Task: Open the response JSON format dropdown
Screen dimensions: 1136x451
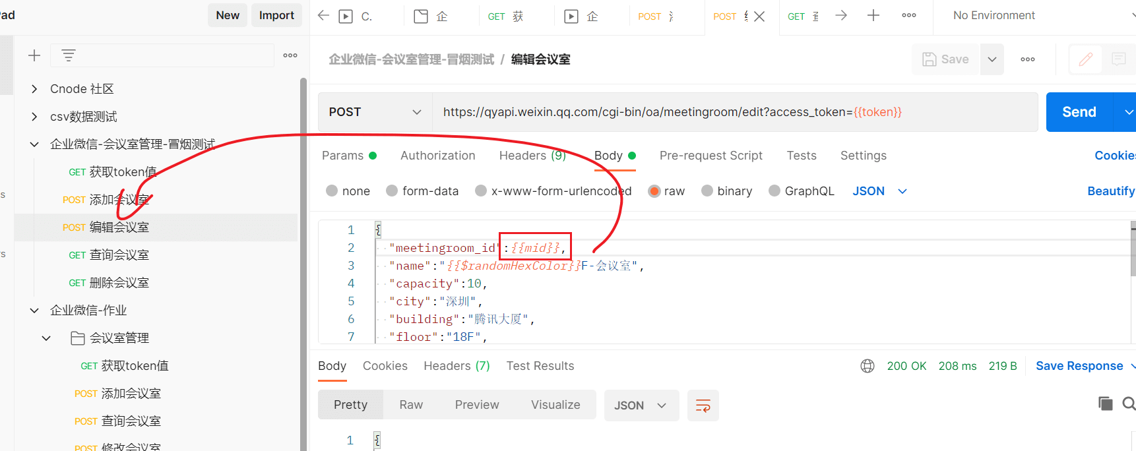Action: [641, 406]
